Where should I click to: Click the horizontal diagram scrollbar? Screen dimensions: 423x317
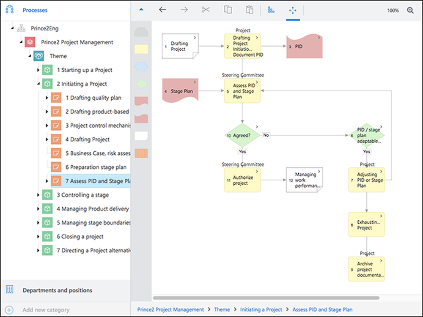(x=266, y=298)
